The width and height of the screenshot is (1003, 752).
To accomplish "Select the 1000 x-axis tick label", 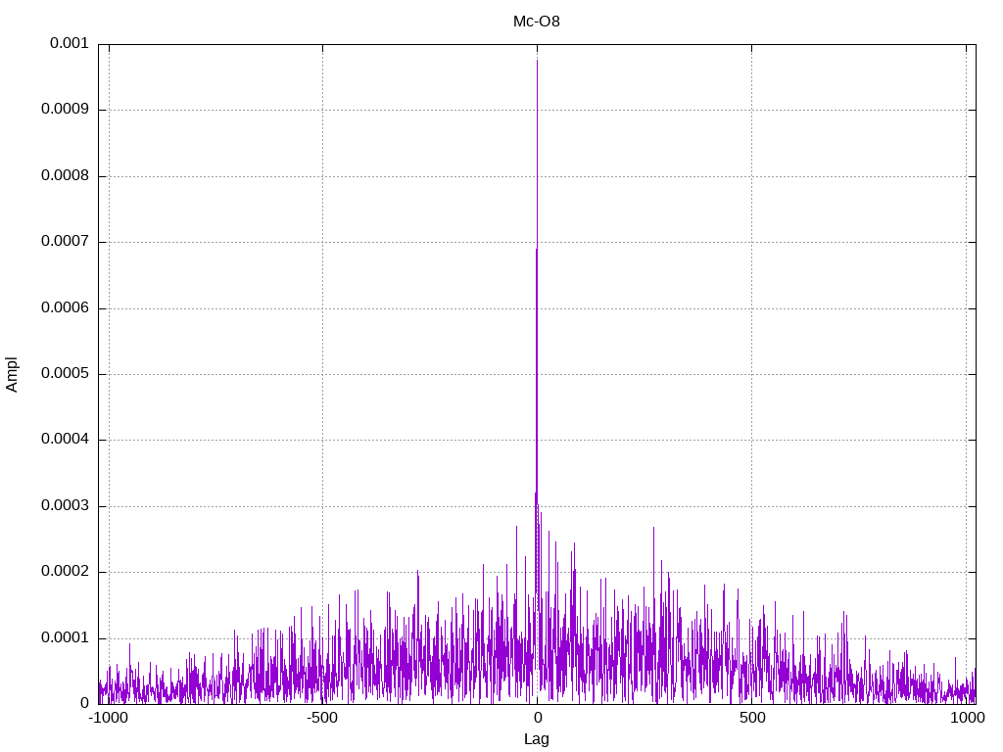I will pos(968,718).
